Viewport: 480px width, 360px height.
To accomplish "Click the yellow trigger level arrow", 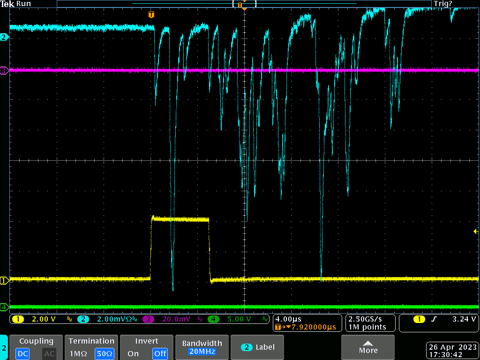I will [x=476, y=231].
